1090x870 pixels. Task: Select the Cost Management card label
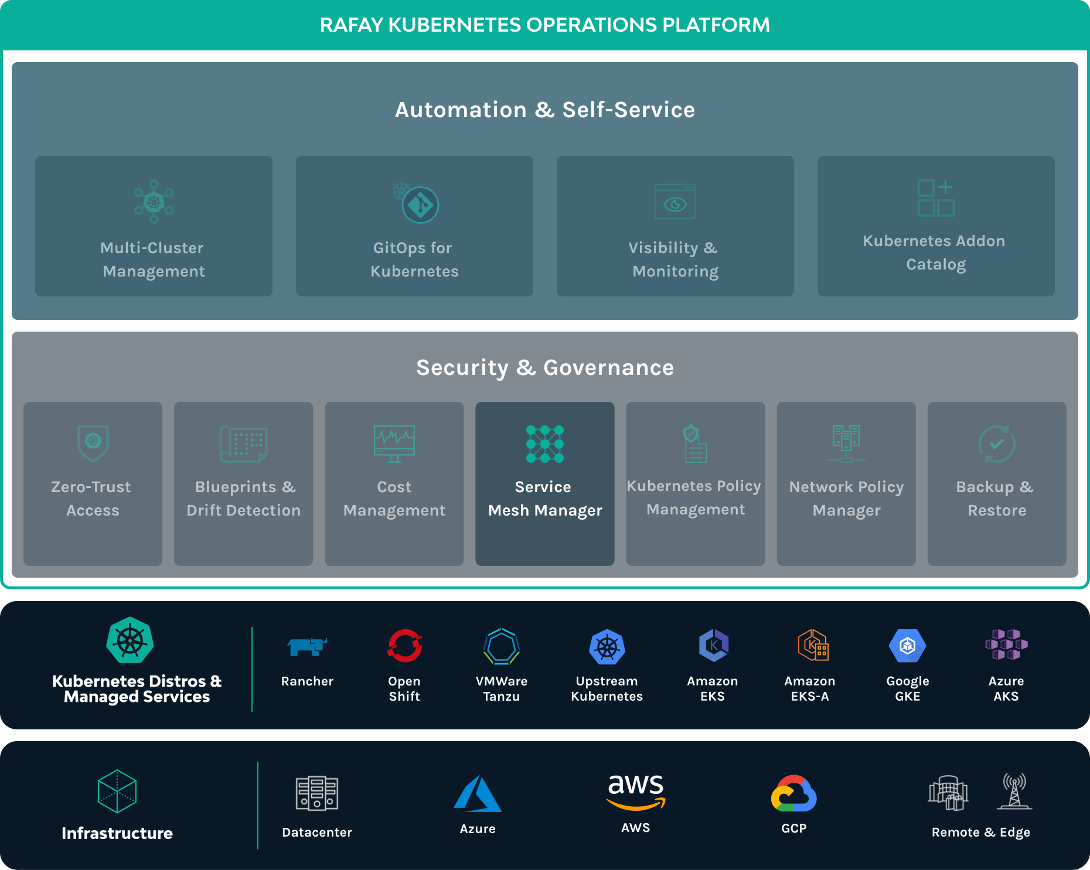pyautogui.click(x=394, y=499)
